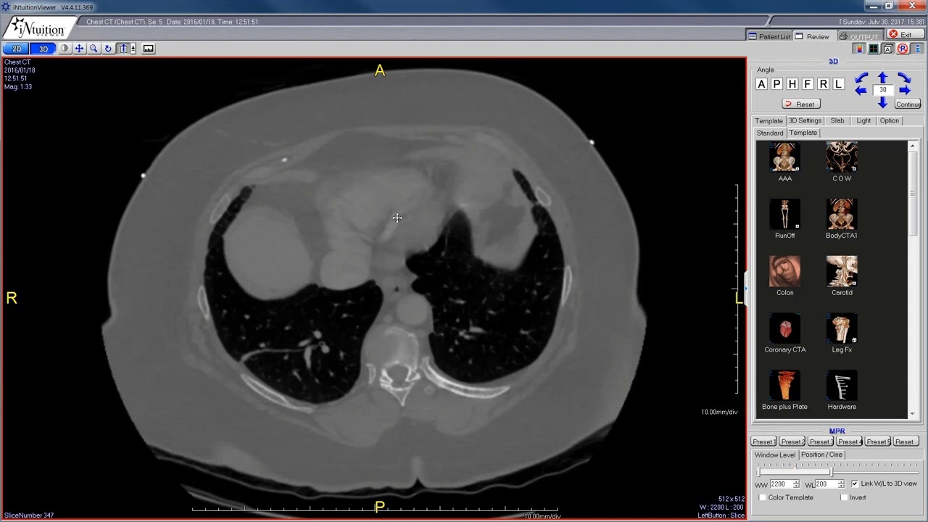Set angle to Right (R) in Angle box
Image resolution: width=928 pixels, height=522 pixels.
tap(823, 84)
